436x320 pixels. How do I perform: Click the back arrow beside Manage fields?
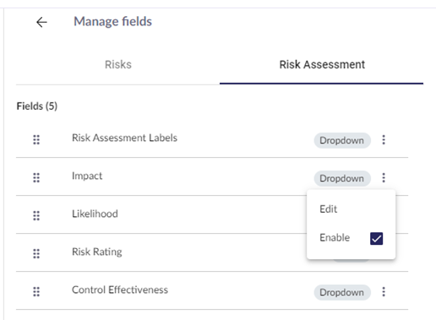click(41, 22)
